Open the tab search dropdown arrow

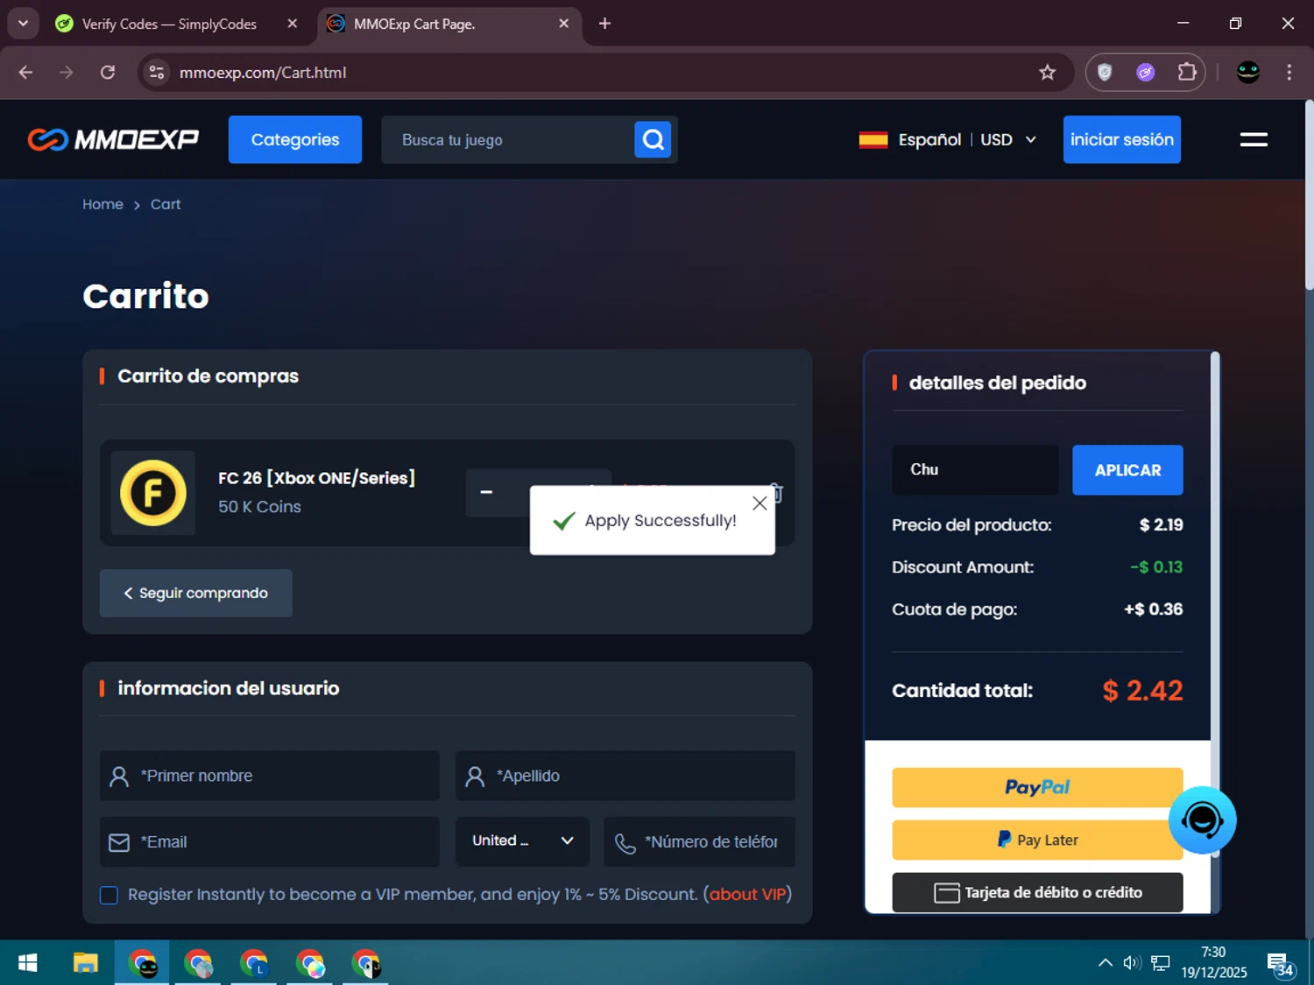[23, 24]
